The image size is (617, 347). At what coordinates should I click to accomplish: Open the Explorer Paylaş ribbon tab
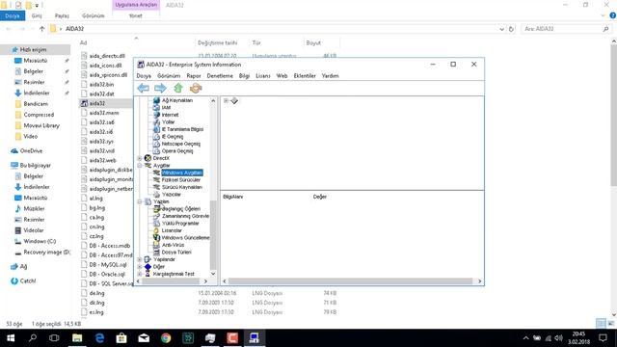(x=62, y=15)
